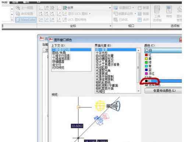Open the Color (颜色) combo box showing White
The height and width of the screenshot is (142, 184).
coord(163,50)
